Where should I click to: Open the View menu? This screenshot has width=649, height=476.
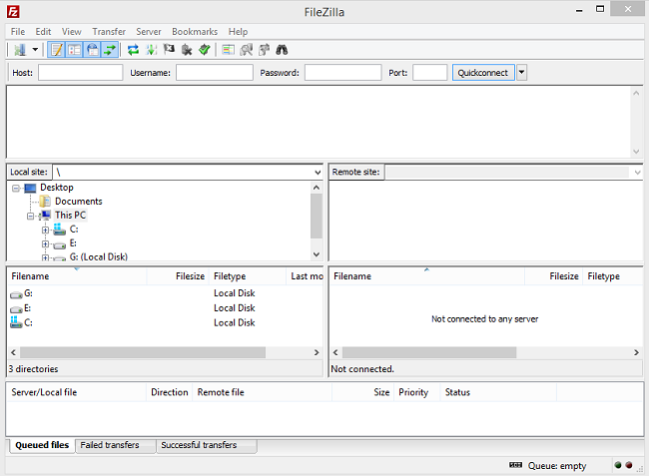click(72, 32)
